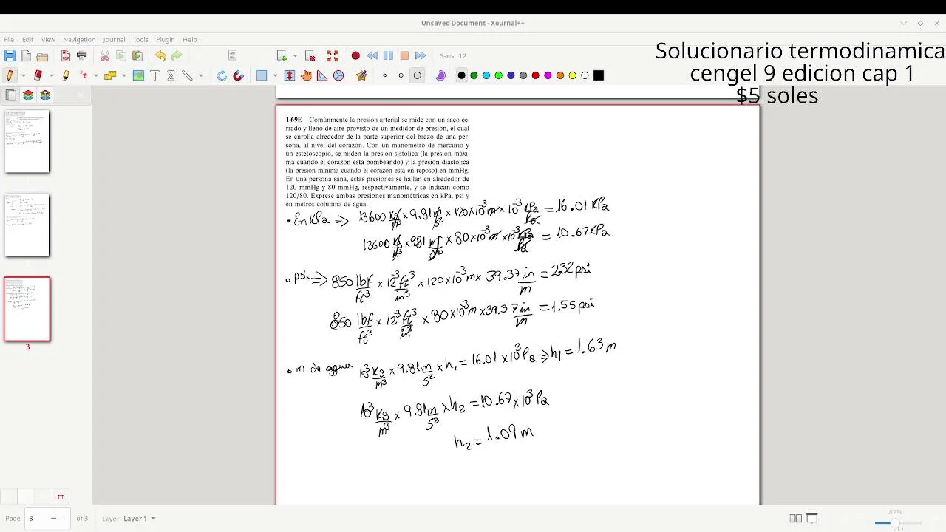Select the Eraser tool

pyautogui.click(x=38, y=75)
